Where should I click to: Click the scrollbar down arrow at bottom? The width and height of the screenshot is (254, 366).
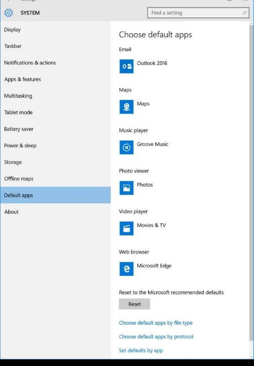(x=251, y=357)
